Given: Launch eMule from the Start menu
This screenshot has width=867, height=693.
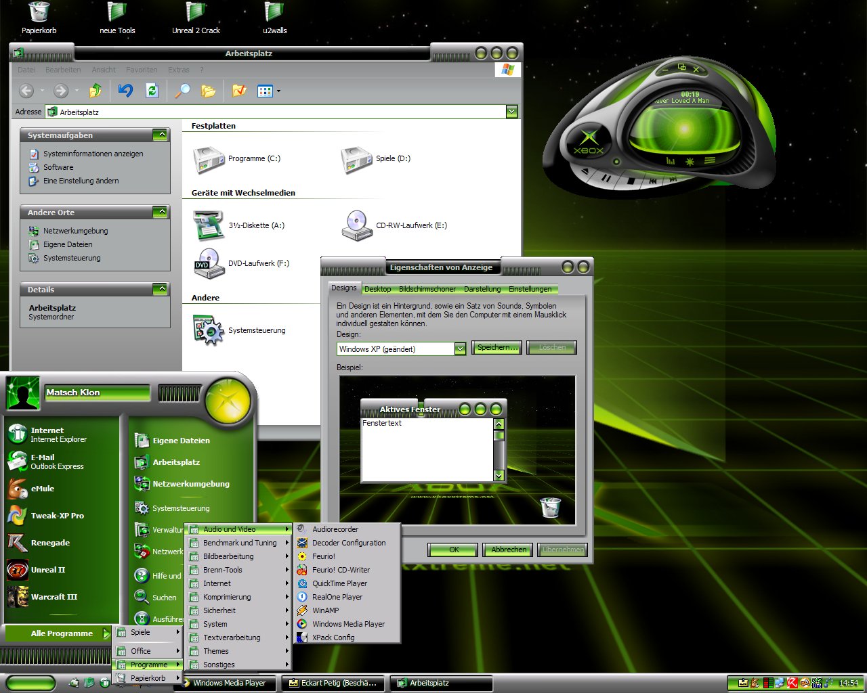Looking at the screenshot, I should 42,489.
